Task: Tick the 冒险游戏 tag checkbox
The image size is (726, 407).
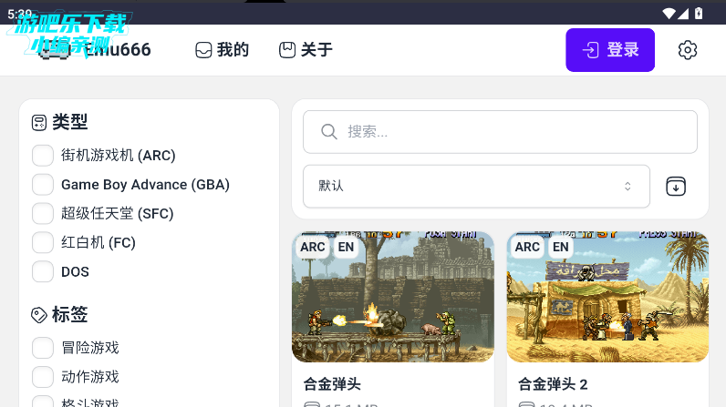Action: pos(43,348)
